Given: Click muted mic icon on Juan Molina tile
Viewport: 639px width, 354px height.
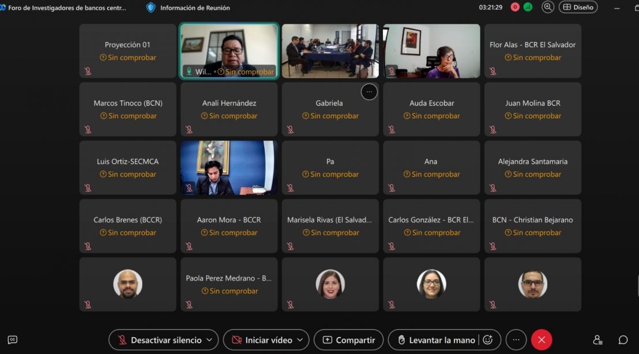Looking at the screenshot, I should pos(493,129).
